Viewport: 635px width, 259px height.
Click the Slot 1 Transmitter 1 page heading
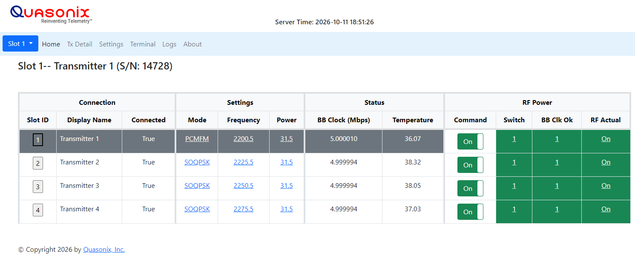tap(95, 66)
